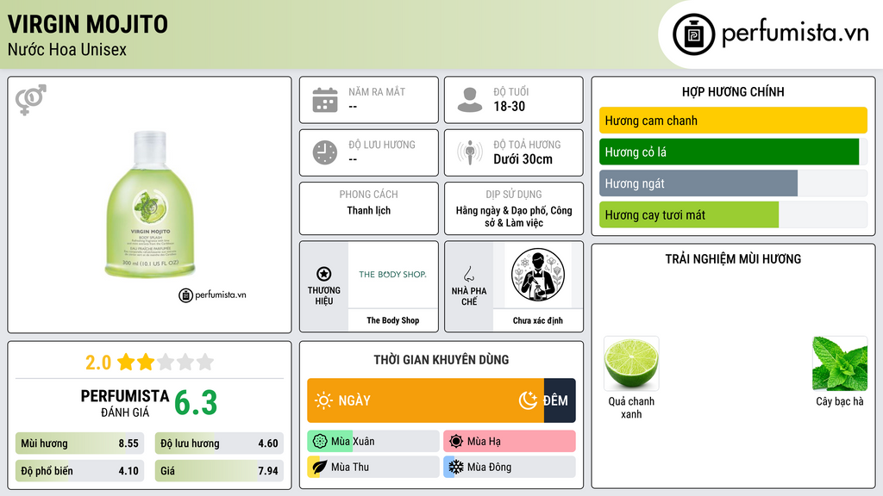Click the PERFUMISTA ĐÁNH GIÁ label
This screenshot has width=883, height=496.
click(125, 403)
